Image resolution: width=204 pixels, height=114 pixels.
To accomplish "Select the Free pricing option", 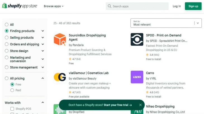I will tap(12, 84).
